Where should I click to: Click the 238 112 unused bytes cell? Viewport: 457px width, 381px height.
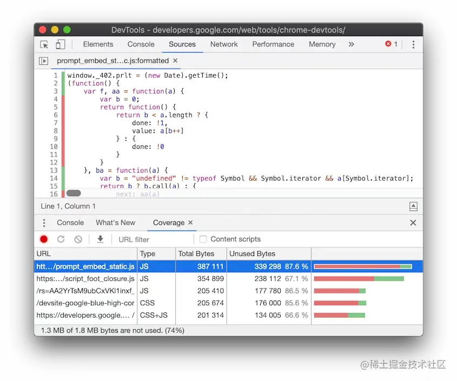coord(268,279)
